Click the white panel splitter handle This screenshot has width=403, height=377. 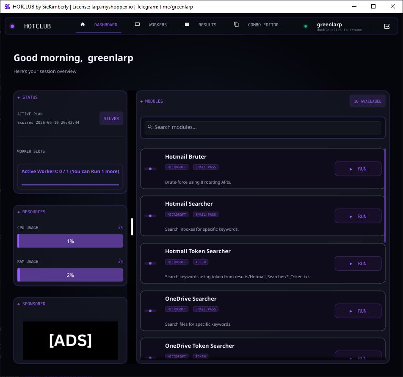click(132, 227)
